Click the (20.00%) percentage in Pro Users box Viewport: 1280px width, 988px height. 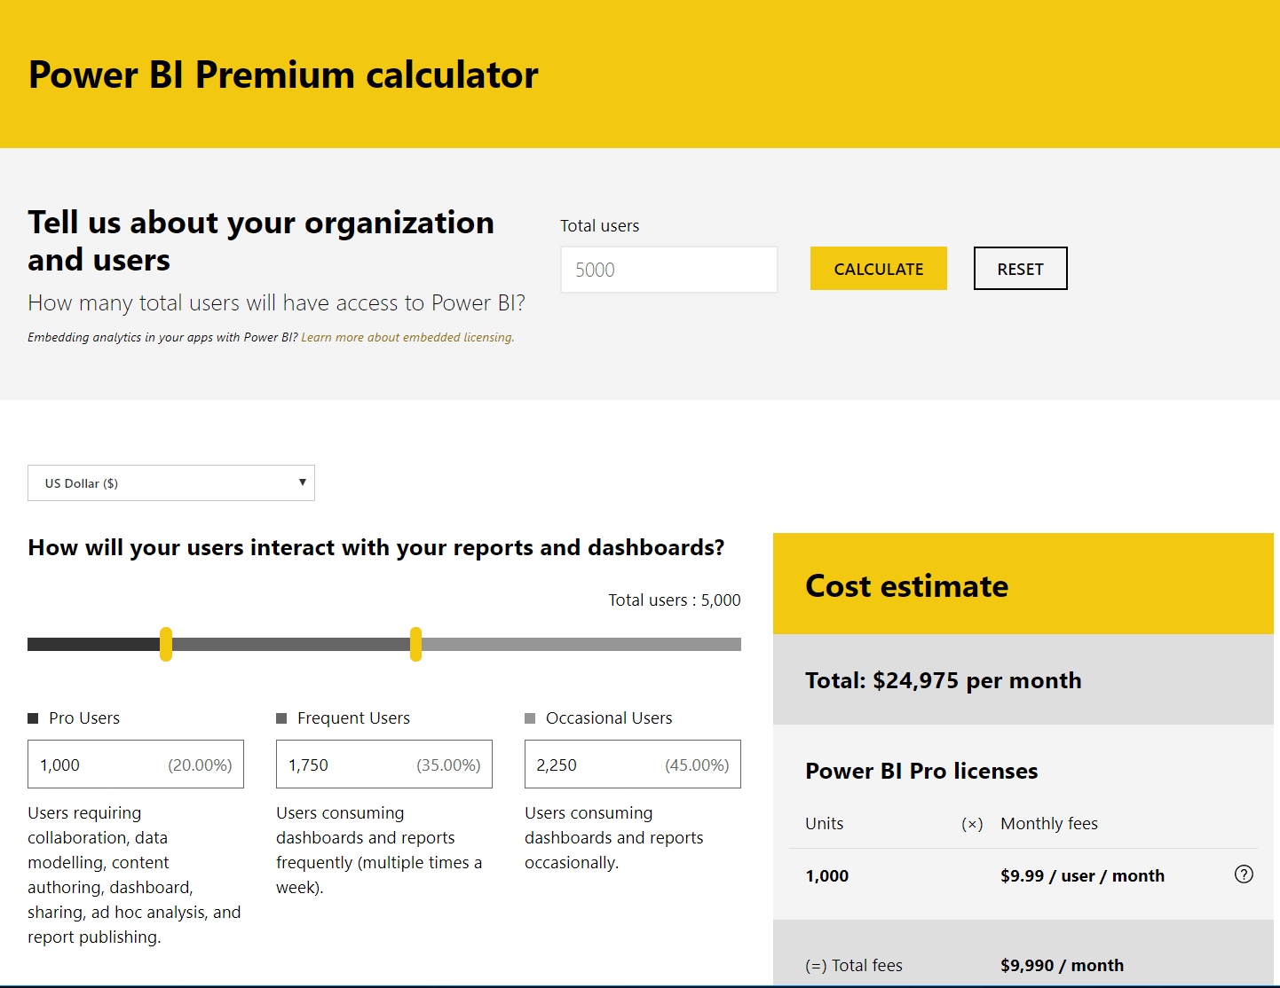click(x=200, y=765)
